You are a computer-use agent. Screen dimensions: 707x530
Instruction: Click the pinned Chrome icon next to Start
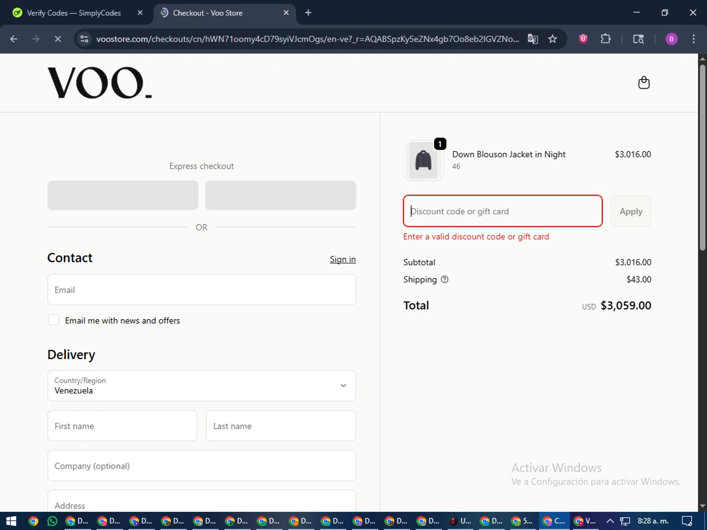[33, 521]
